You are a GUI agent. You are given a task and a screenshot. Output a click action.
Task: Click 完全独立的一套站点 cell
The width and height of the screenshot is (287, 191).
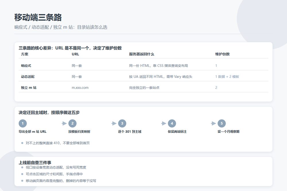pos(144,88)
